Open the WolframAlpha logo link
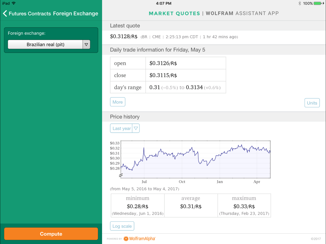This screenshot has height=244, width=326. click(140, 238)
